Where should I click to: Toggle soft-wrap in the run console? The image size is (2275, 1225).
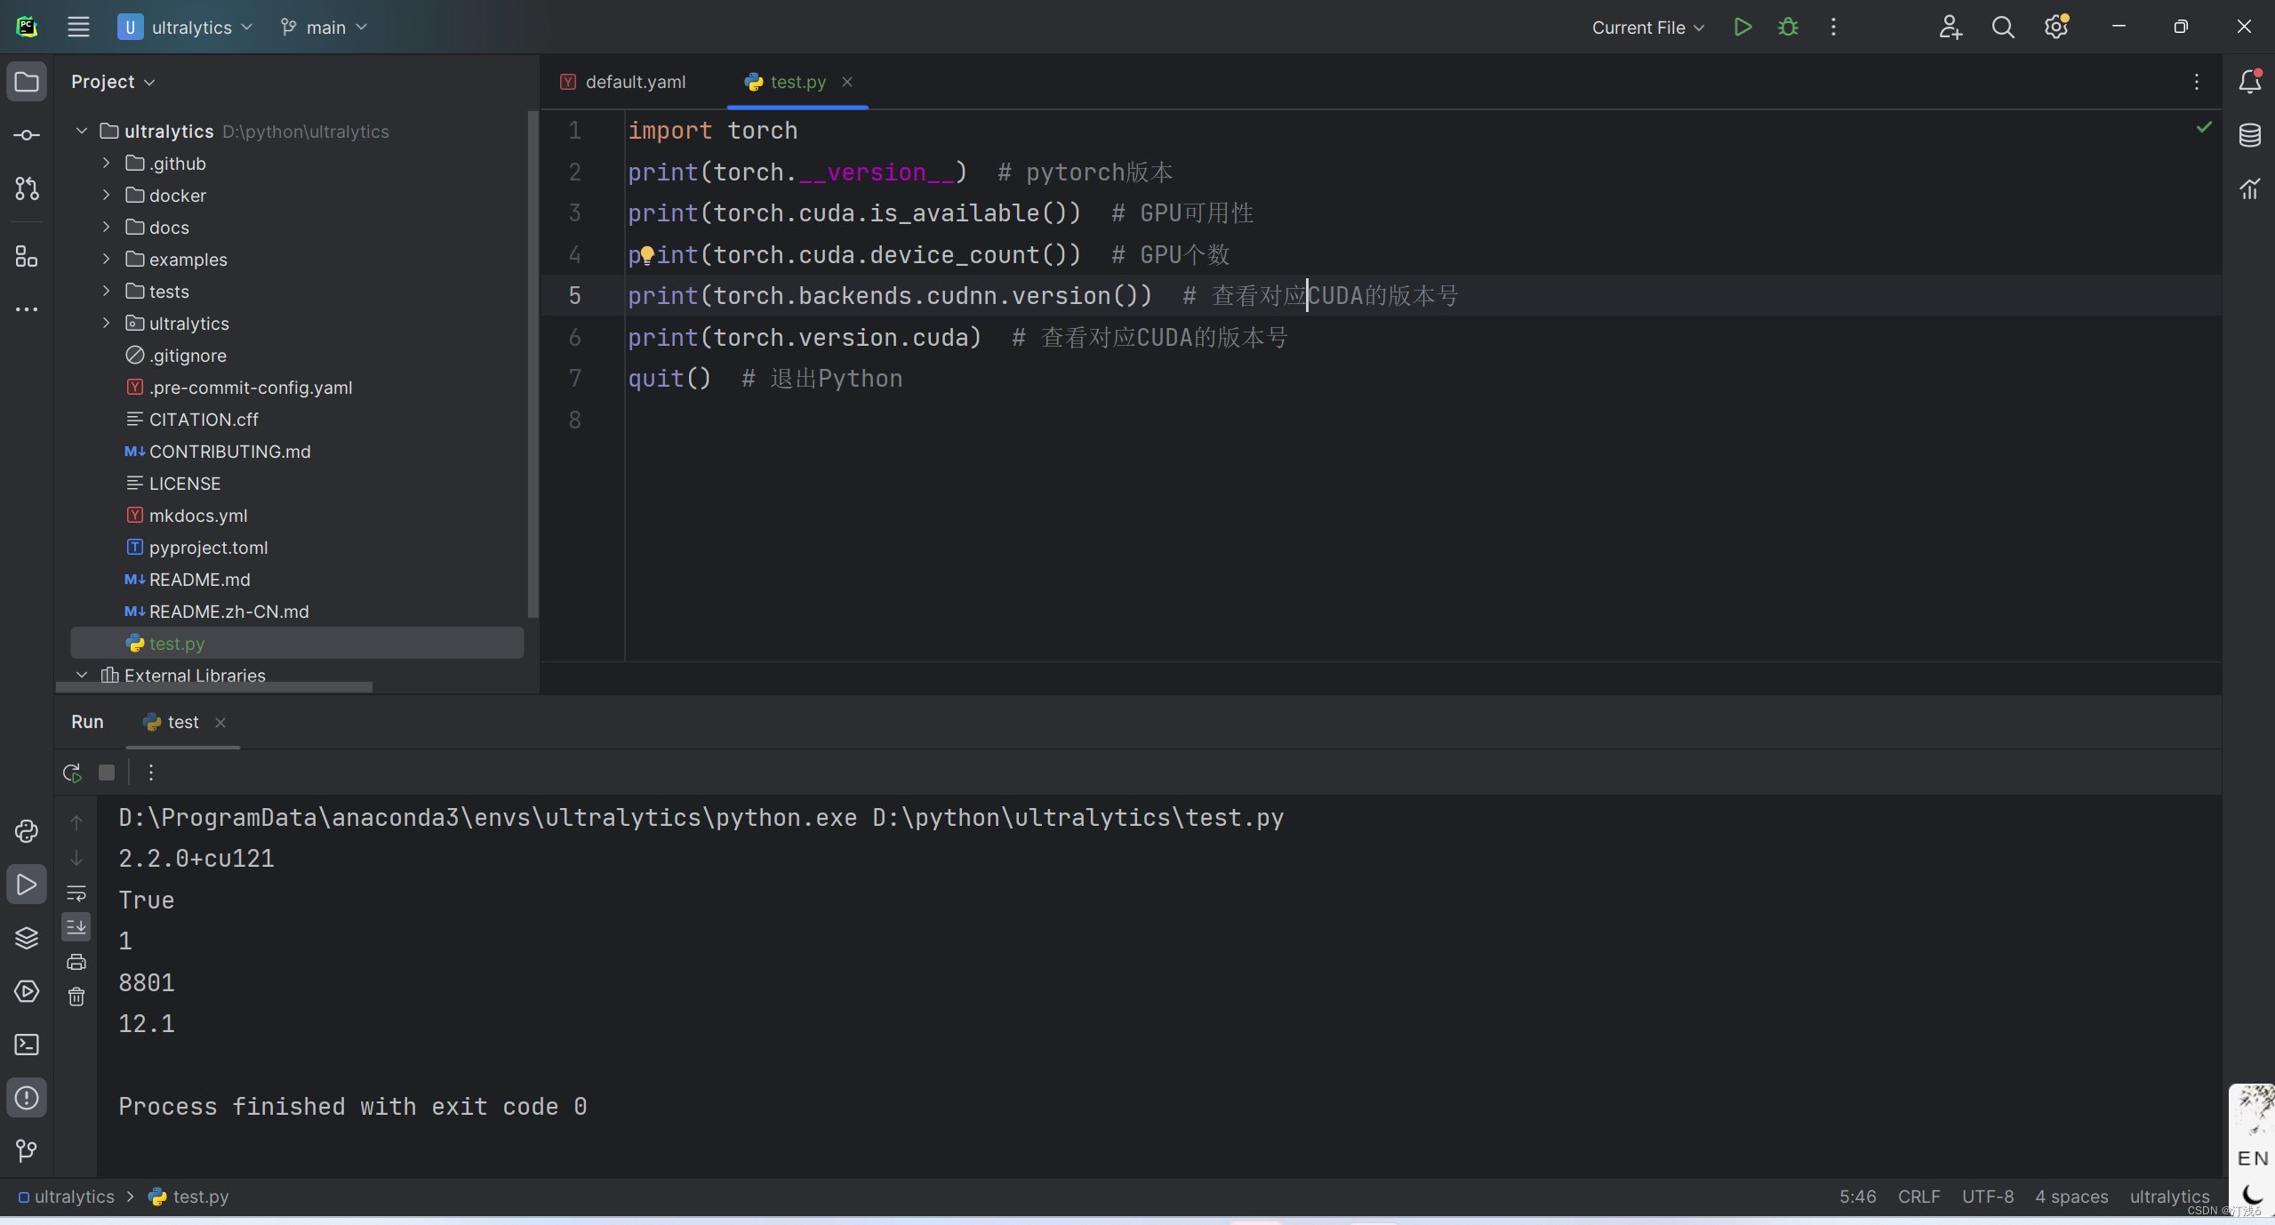point(76,893)
